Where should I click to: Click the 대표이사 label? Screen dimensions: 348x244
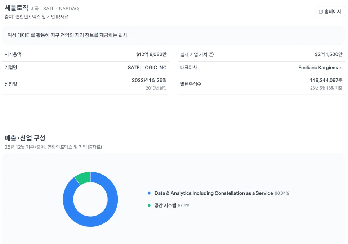click(189, 68)
